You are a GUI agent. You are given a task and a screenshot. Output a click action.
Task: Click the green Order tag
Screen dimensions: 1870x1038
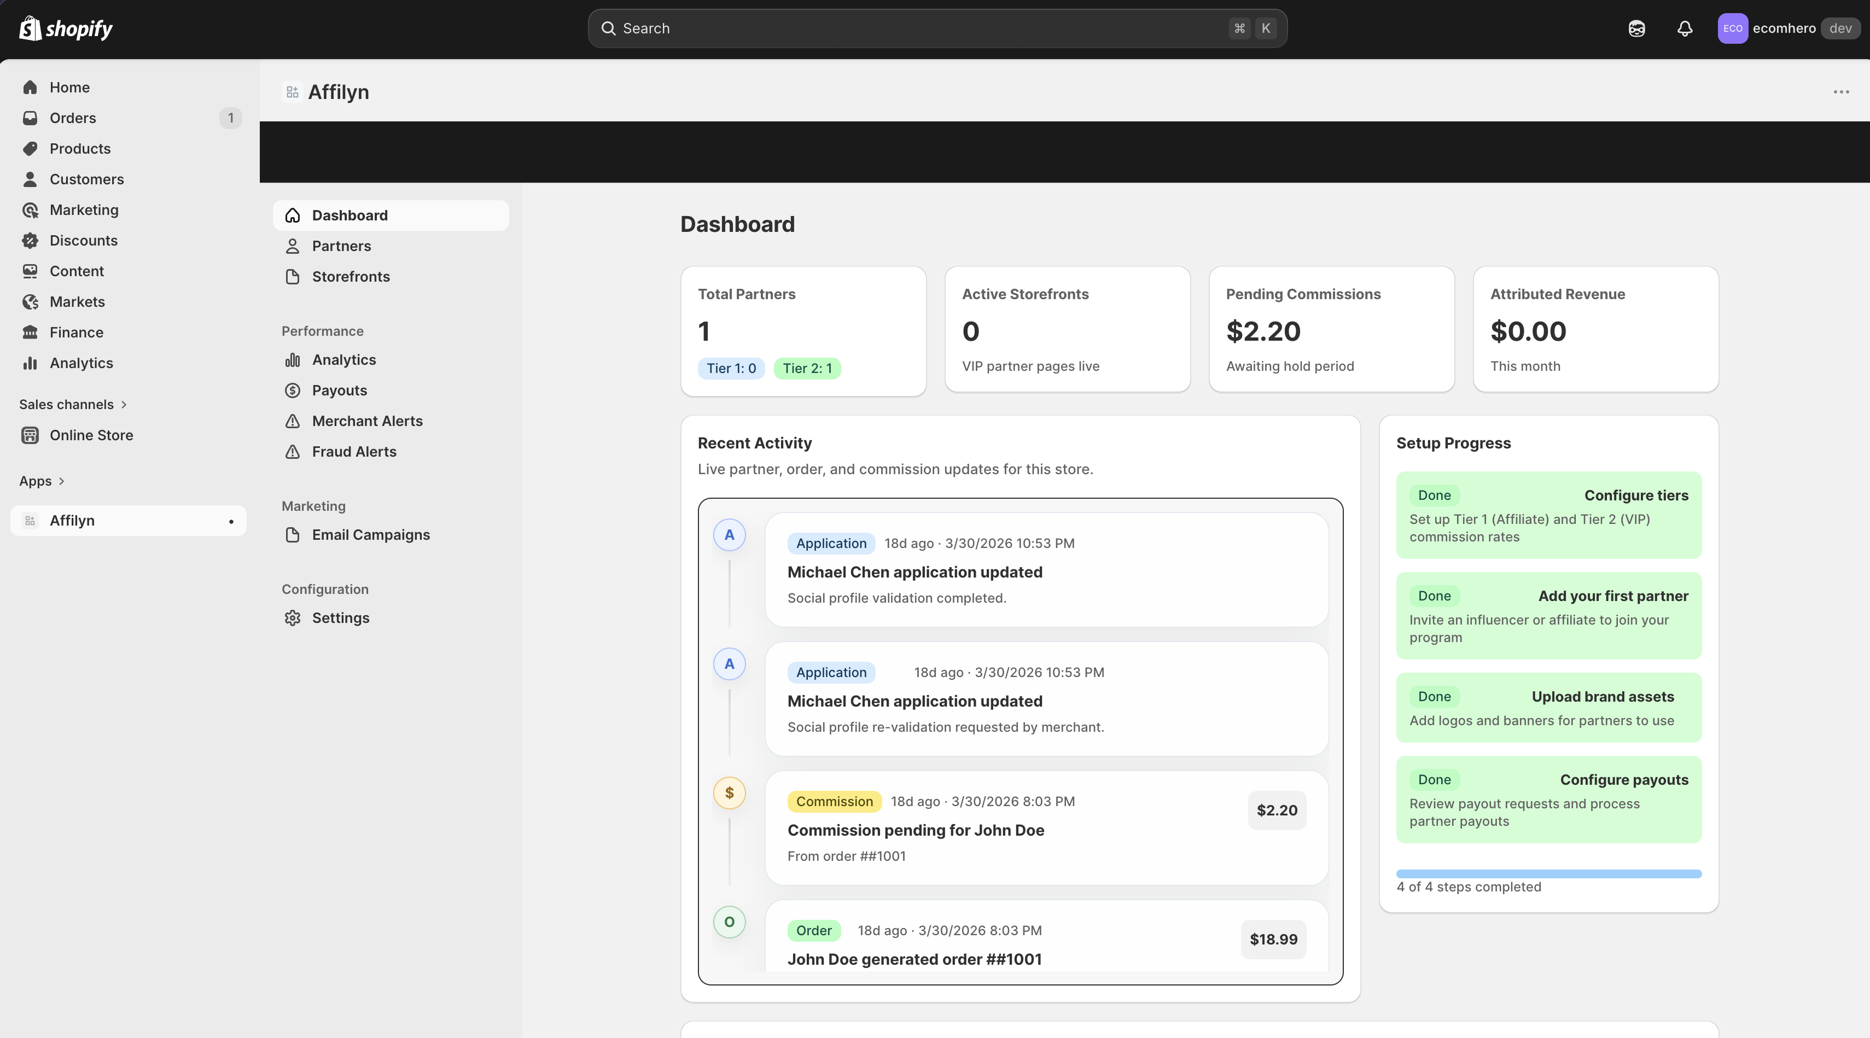(x=814, y=931)
